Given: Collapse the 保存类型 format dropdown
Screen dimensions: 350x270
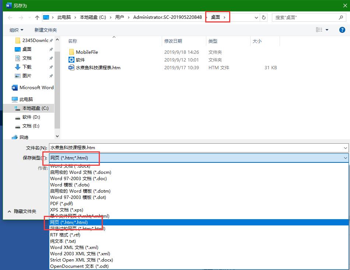Looking at the screenshot, I should click(x=346, y=158).
